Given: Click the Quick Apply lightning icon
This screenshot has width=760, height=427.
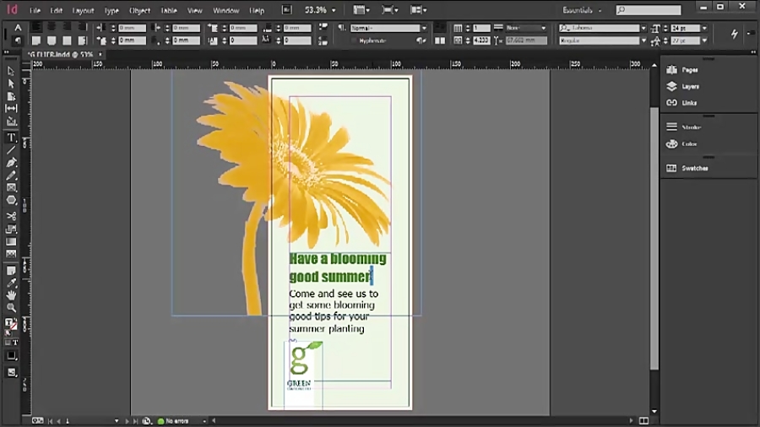Looking at the screenshot, I should 735,34.
